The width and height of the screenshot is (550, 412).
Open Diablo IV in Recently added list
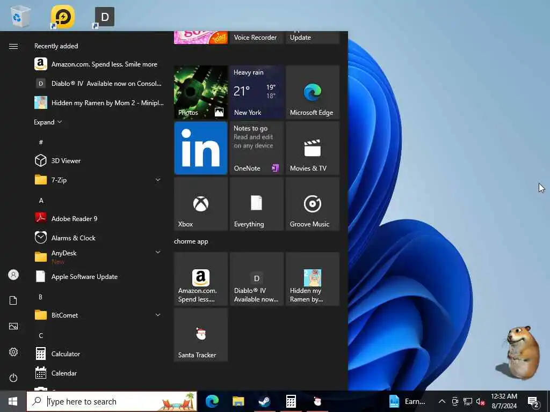tap(99, 83)
